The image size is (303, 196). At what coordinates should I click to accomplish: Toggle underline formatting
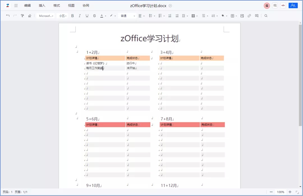point(87,16)
